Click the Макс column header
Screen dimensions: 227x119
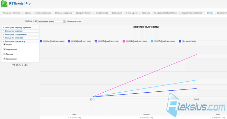tap(218, 114)
